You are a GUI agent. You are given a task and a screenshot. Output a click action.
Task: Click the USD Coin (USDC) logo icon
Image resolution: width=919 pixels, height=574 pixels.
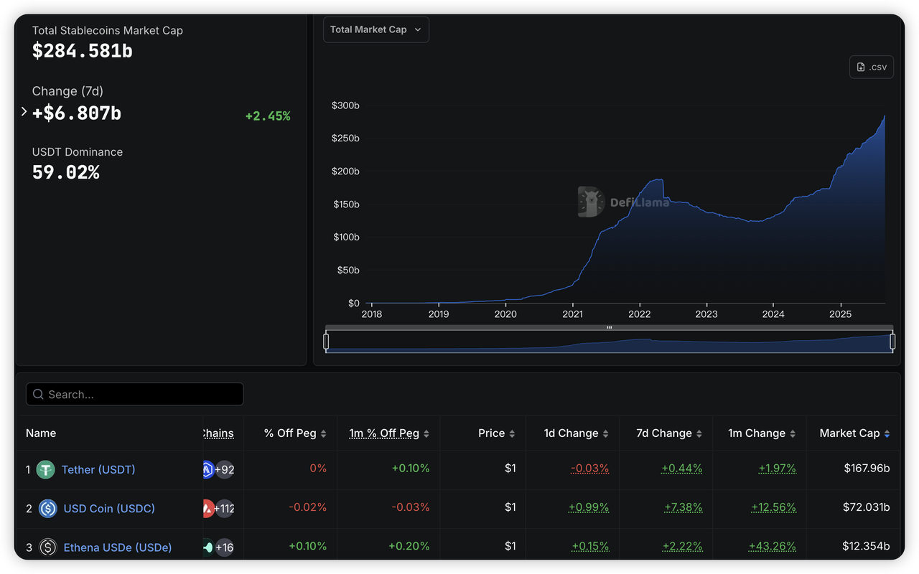[x=48, y=509]
